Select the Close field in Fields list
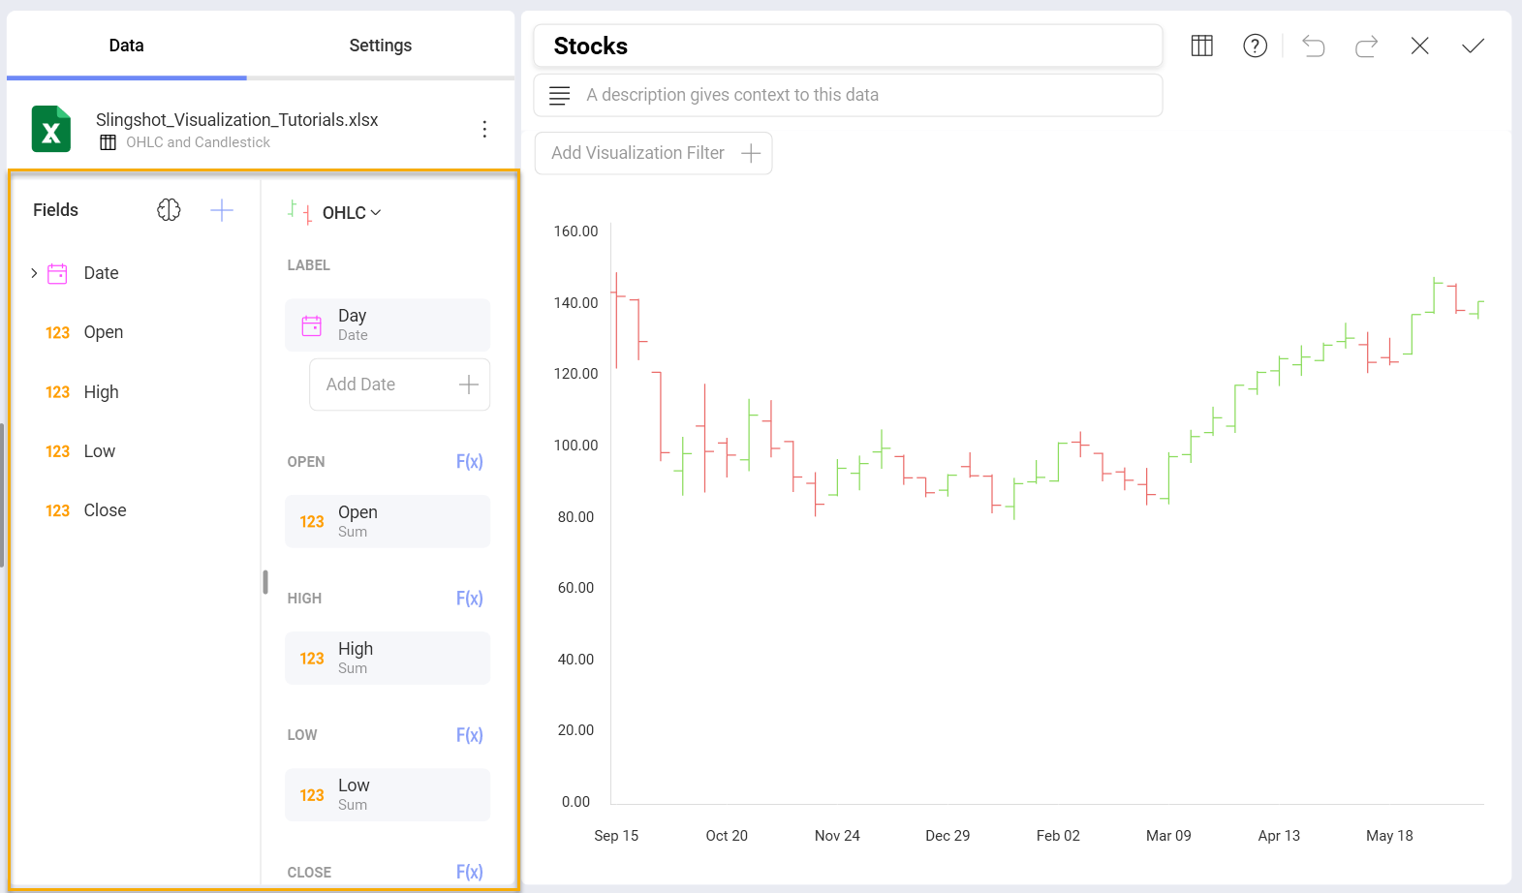1522x893 pixels. pyautogui.click(x=105, y=510)
